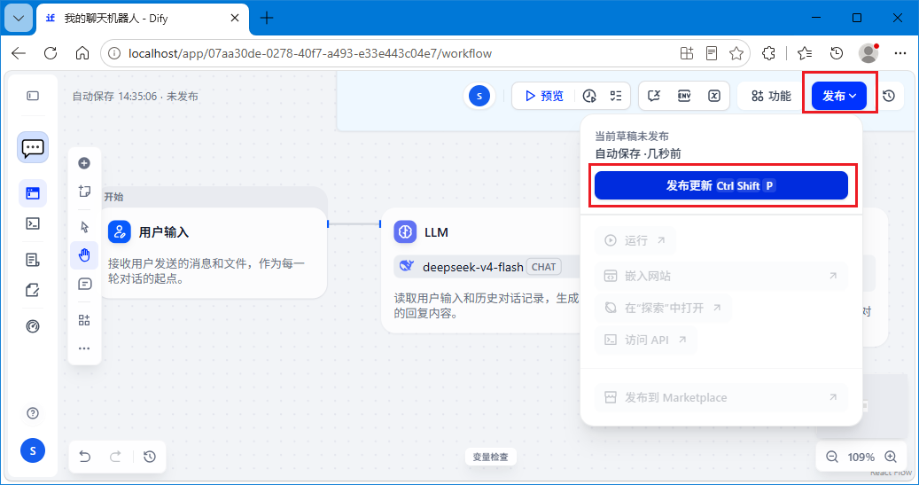
Task: Add a note with the sticky-note icon
Action: (x=84, y=192)
